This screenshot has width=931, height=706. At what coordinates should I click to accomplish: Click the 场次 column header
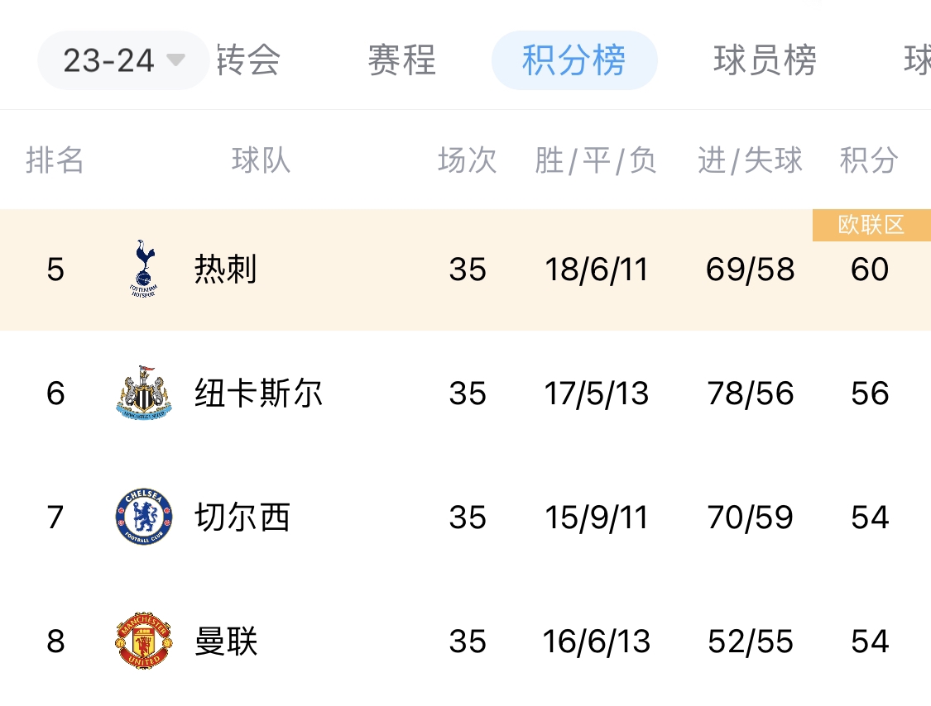467,160
